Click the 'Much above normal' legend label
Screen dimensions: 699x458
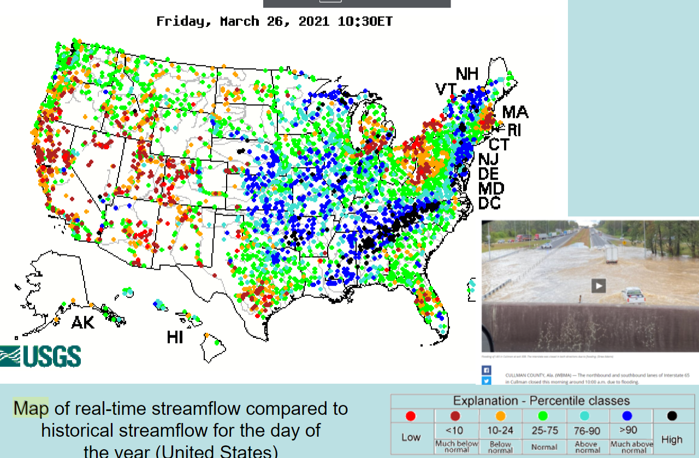(x=632, y=447)
